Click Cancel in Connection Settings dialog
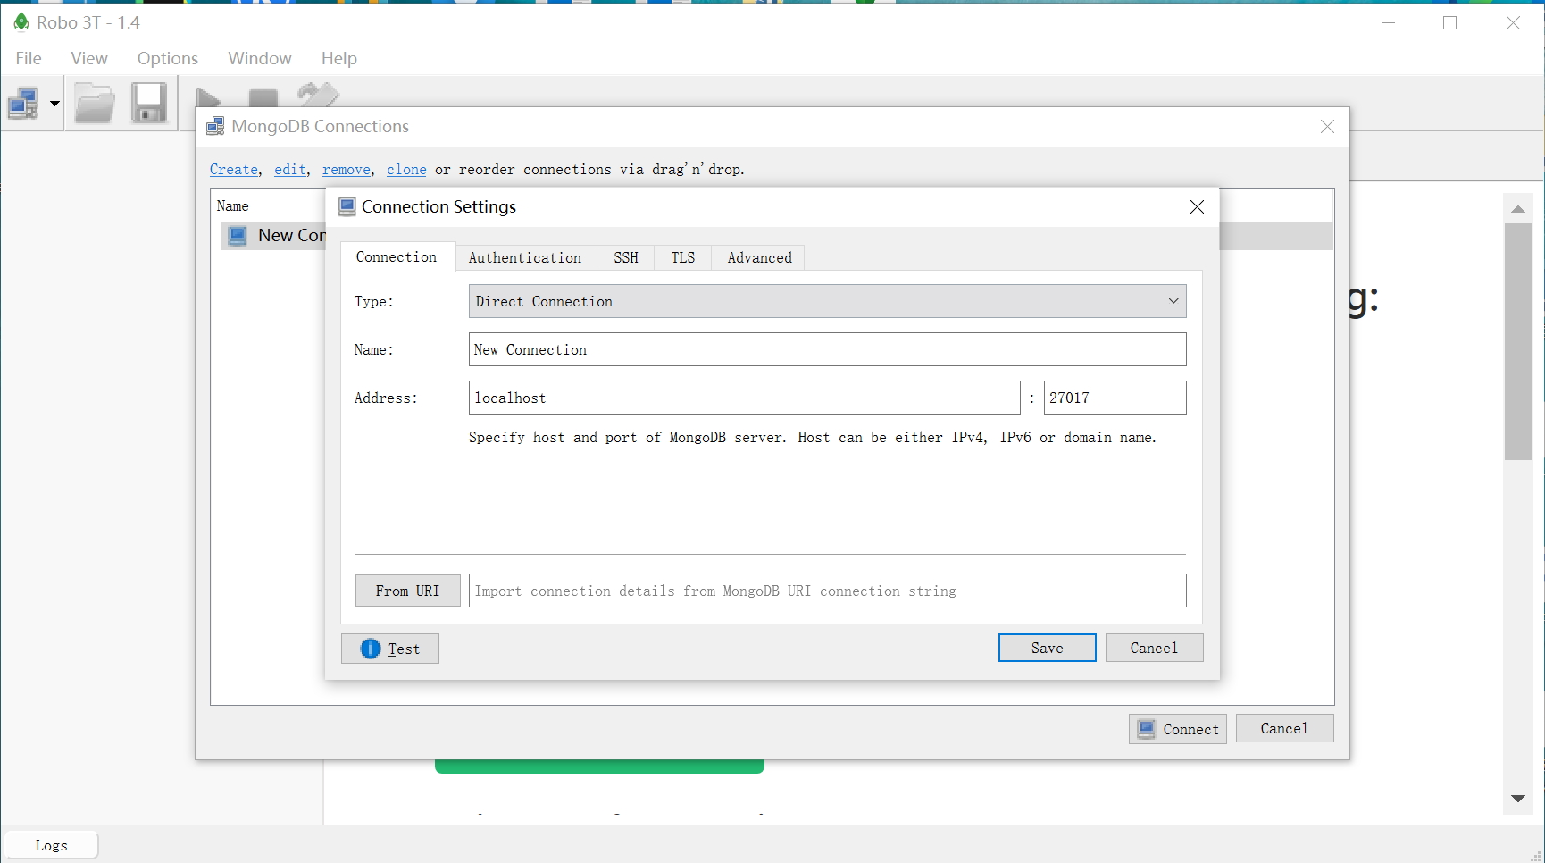 click(x=1155, y=648)
